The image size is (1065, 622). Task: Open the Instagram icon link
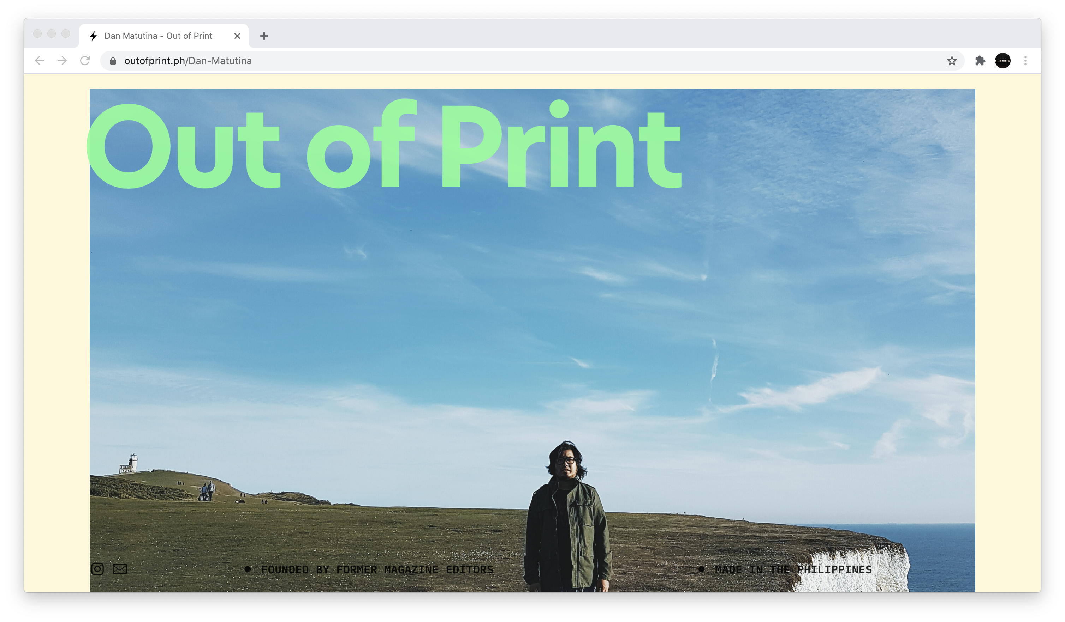coord(97,569)
